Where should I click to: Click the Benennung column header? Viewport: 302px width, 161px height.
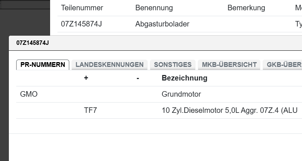[154, 8]
